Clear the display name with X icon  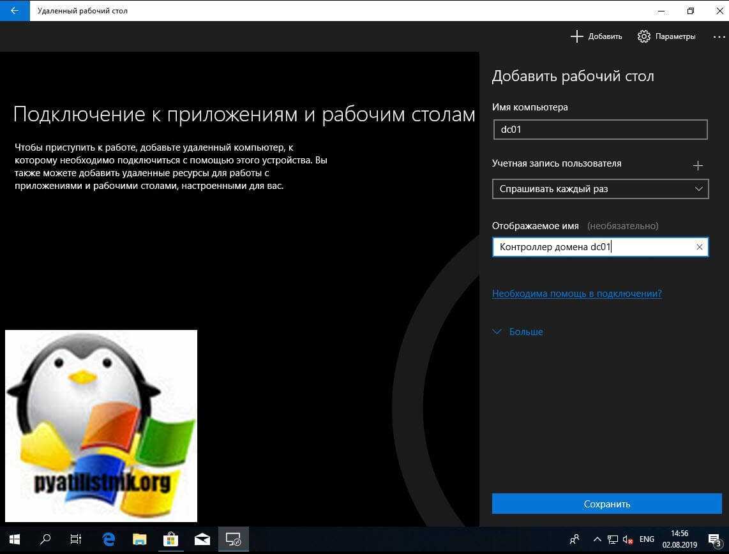click(x=699, y=247)
